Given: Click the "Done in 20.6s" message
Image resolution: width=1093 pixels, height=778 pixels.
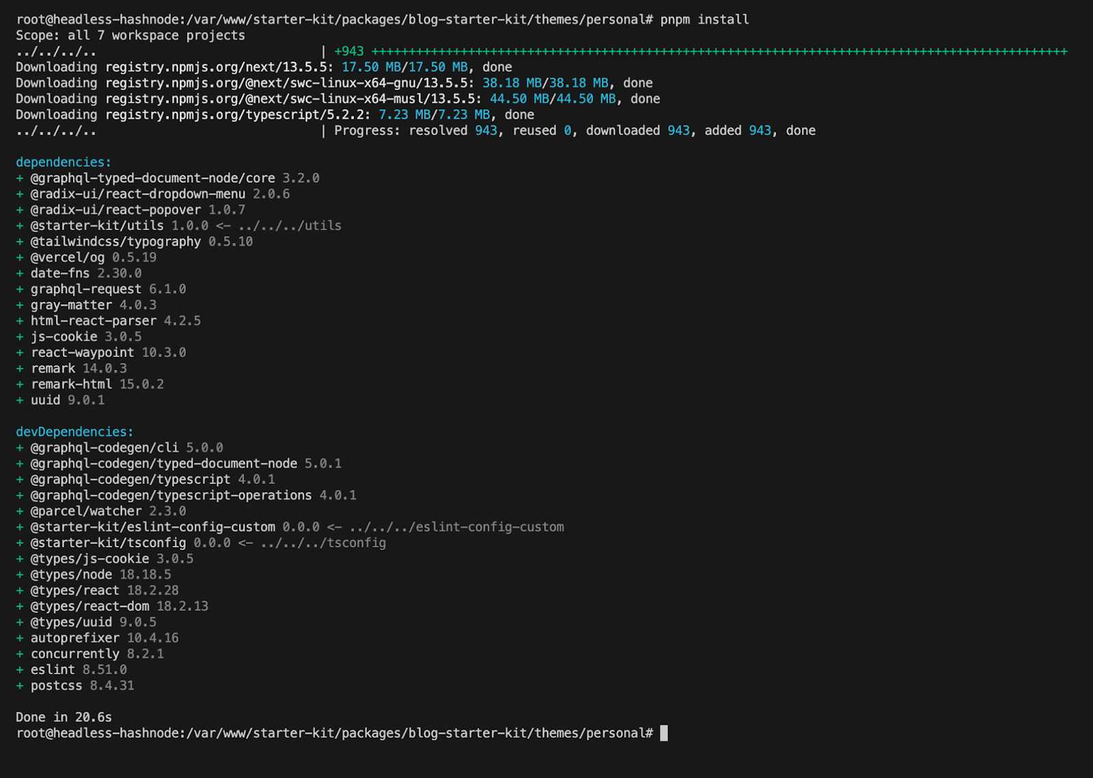Looking at the screenshot, I should tap(64, 717).
